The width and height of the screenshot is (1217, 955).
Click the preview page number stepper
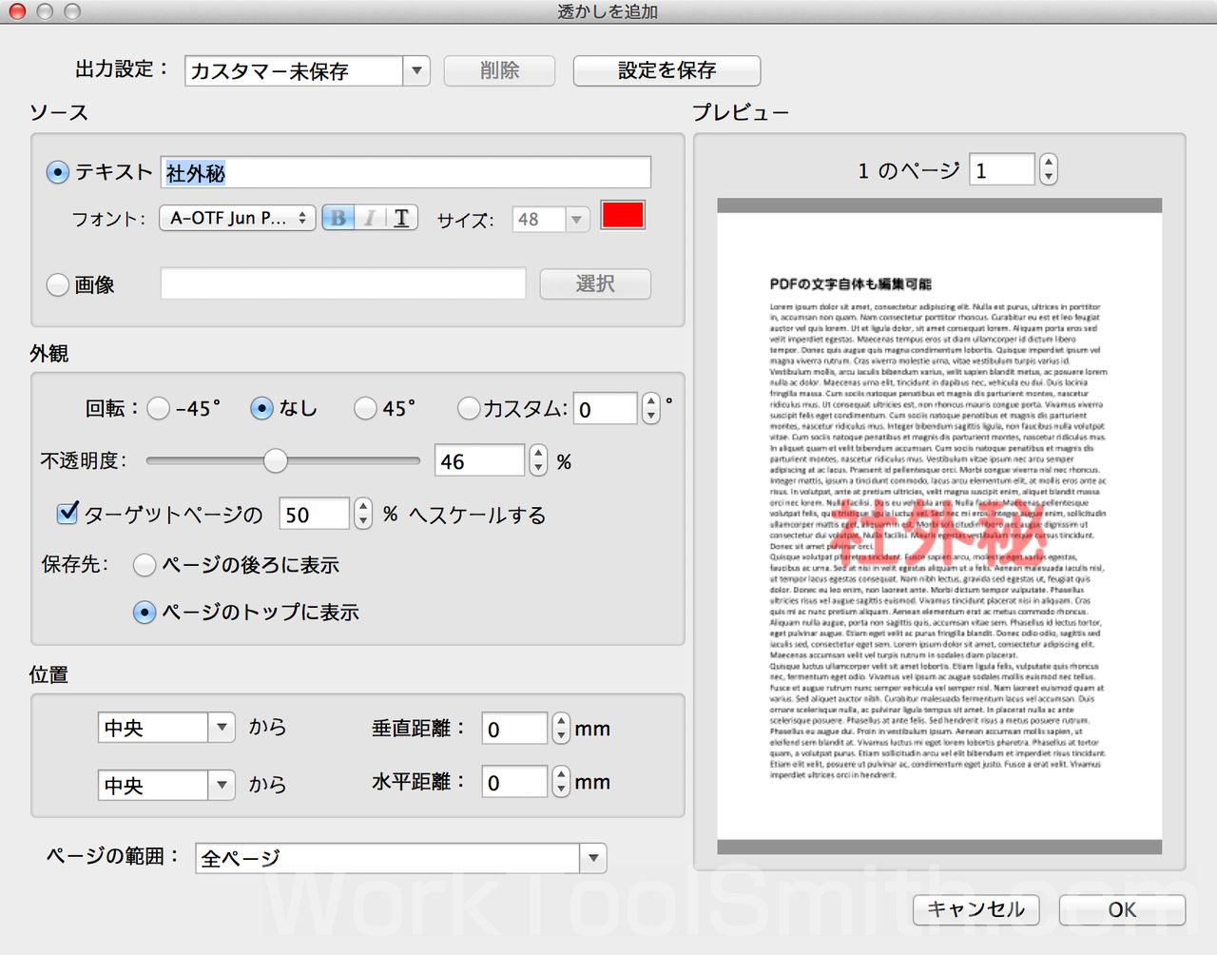pos(1048,169)
